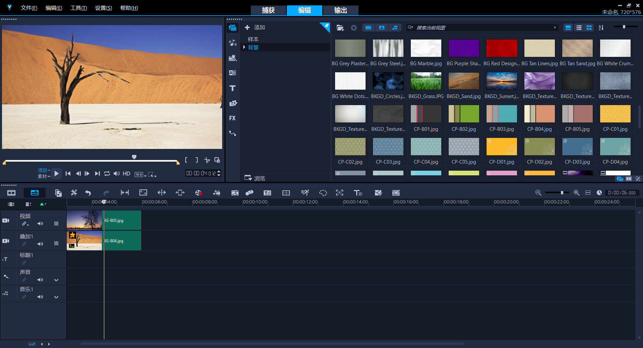Toggle repeat loop playback

point(107,173)
